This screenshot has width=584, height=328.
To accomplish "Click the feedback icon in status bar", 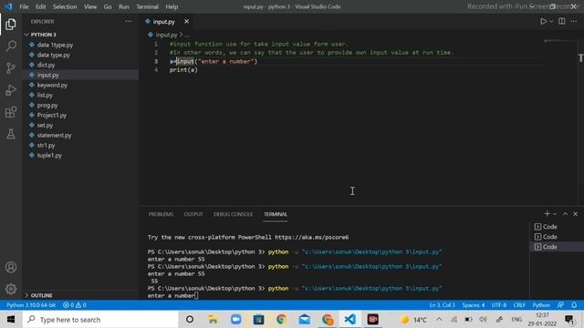I will coord(560,305).
